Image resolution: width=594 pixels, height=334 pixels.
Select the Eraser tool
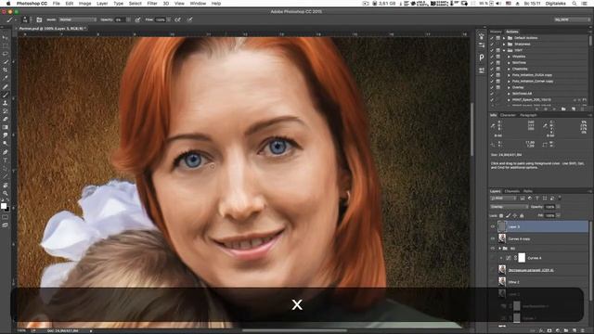5,119
